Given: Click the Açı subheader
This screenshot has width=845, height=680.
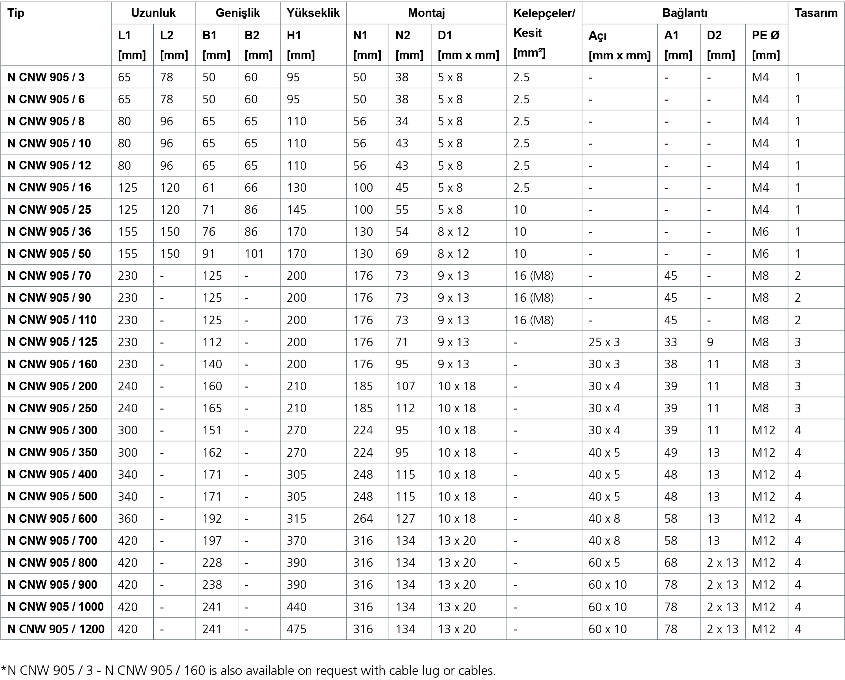Looking at the screenshot, I should 619,45.
